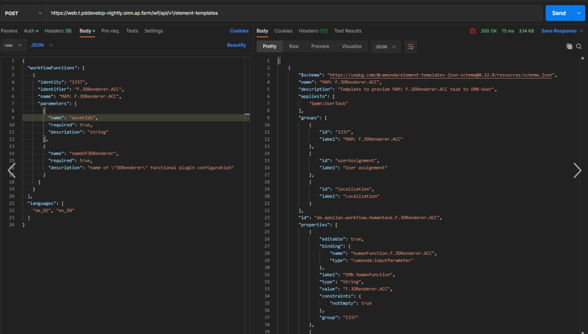The height and width of the screenshot is (334, 588).
Task: Select the Visualize response view
Action: [x=351, y=47]
